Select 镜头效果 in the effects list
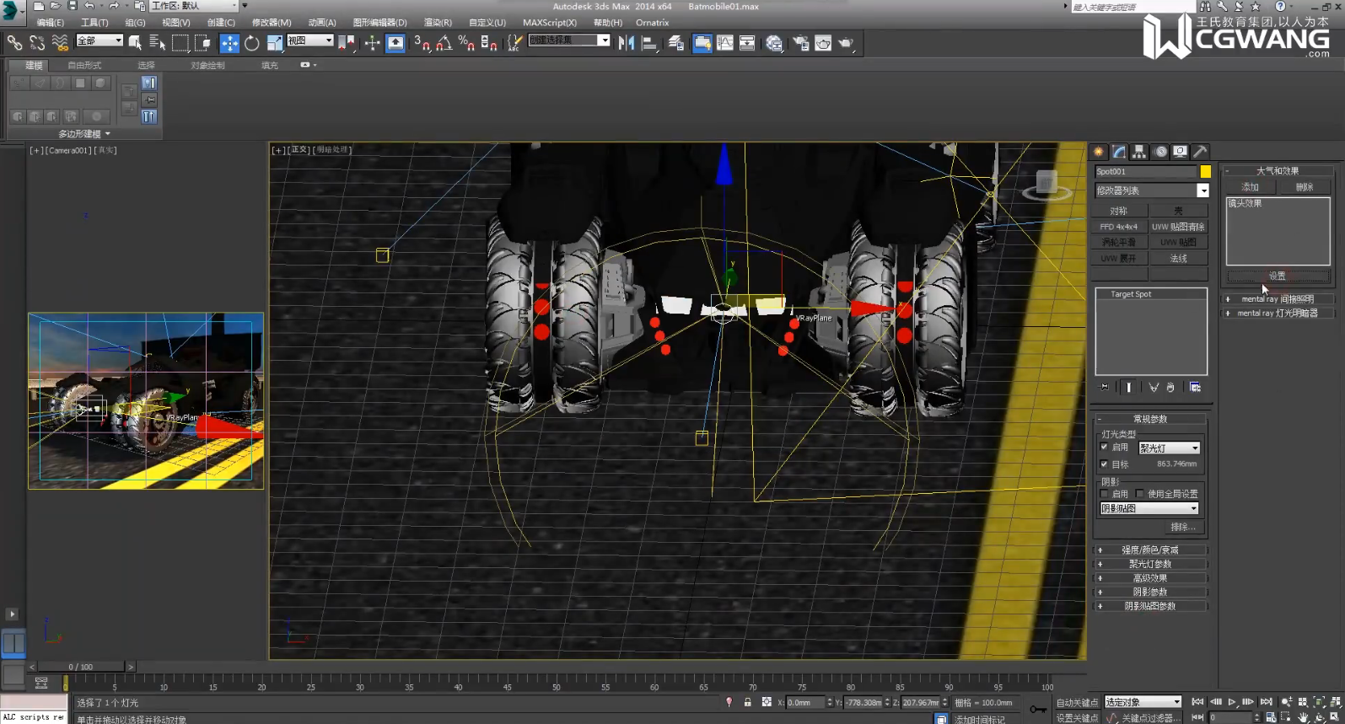1345x724 pixels. click(x=1245, y=203)
